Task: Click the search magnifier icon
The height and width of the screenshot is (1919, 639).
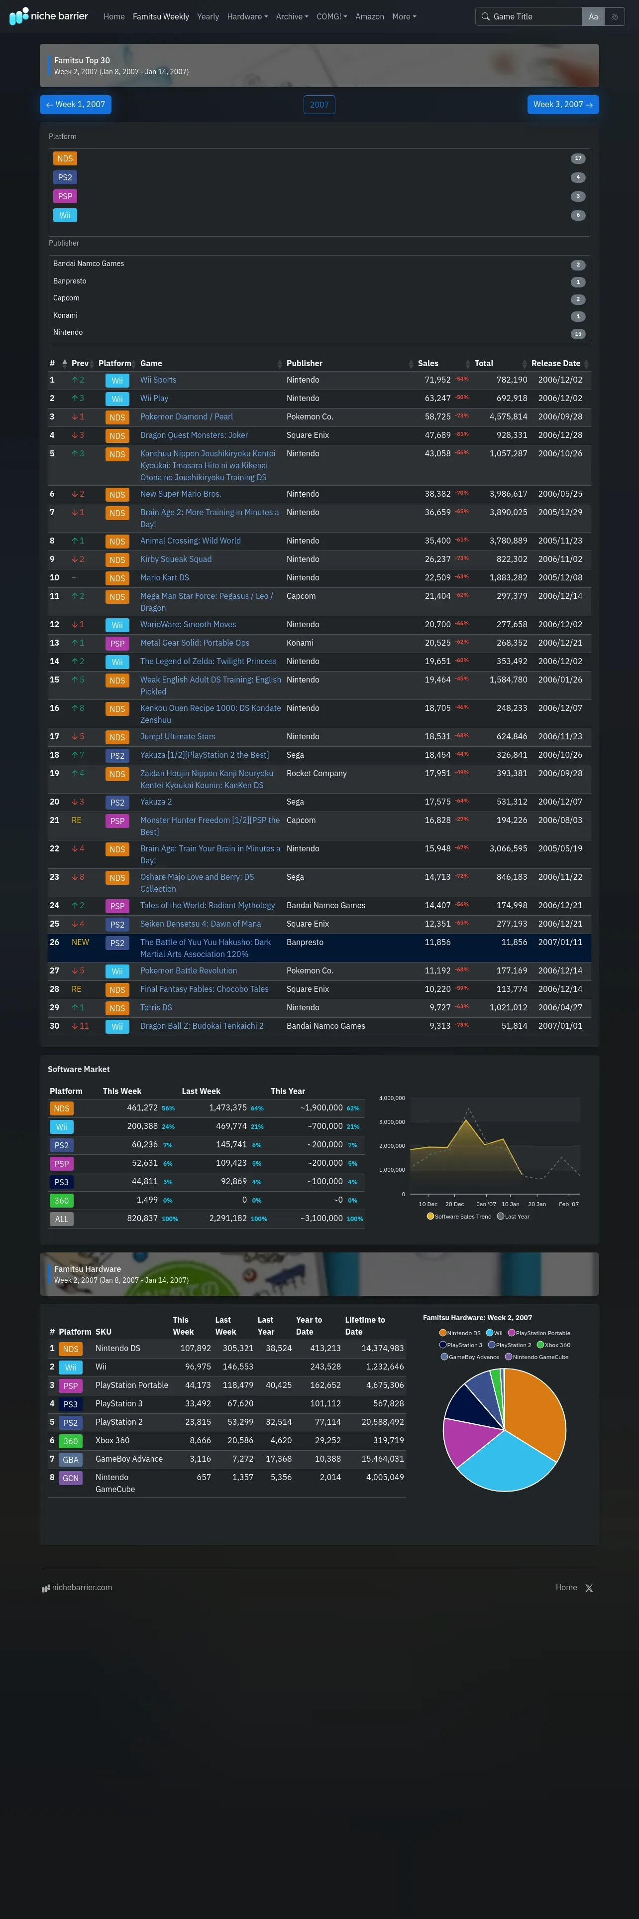Action: click(486, 16)
